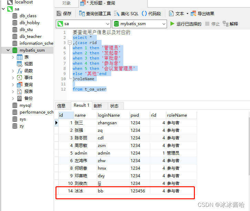250x211 pixels.
Task: Expand the 查询 (queries) node
Action: pyautogui.click(x=13, y=85)
